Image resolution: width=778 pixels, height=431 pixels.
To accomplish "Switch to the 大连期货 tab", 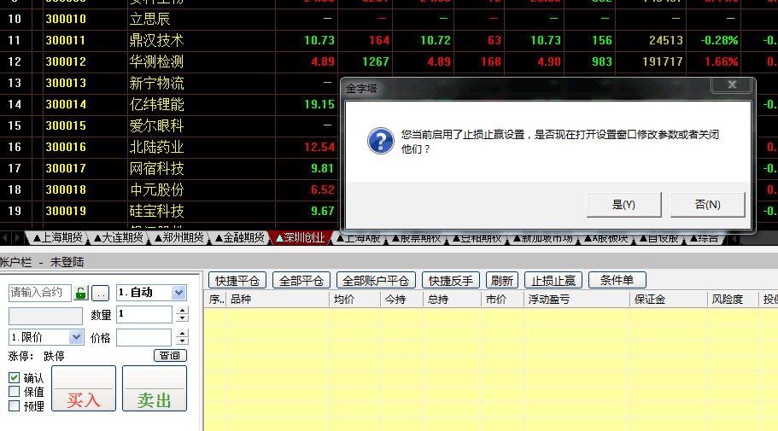I will [x=118, y=238].
